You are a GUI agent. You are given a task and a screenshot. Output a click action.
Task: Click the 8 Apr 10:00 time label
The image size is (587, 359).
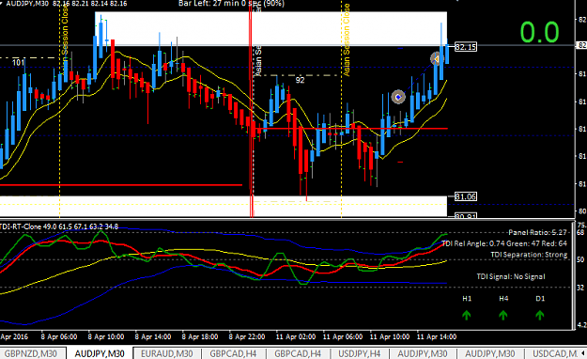click(106, 336)
